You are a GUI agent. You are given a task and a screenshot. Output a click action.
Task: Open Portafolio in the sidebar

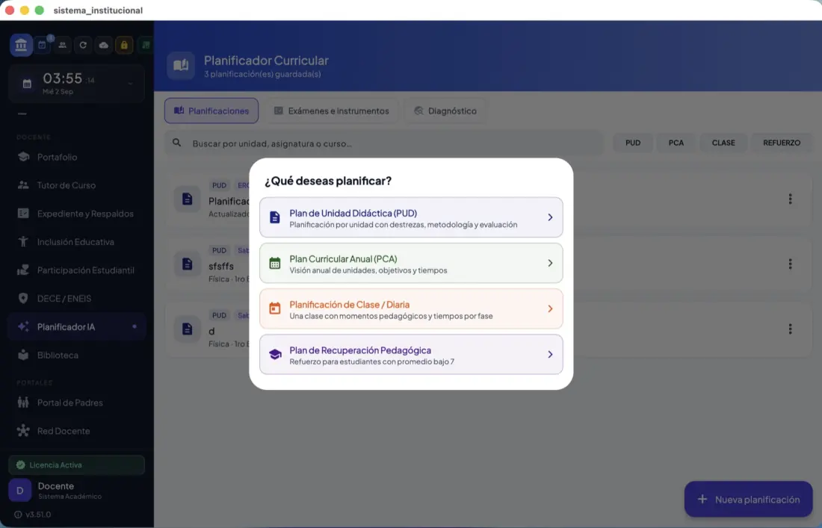[76, 157]
